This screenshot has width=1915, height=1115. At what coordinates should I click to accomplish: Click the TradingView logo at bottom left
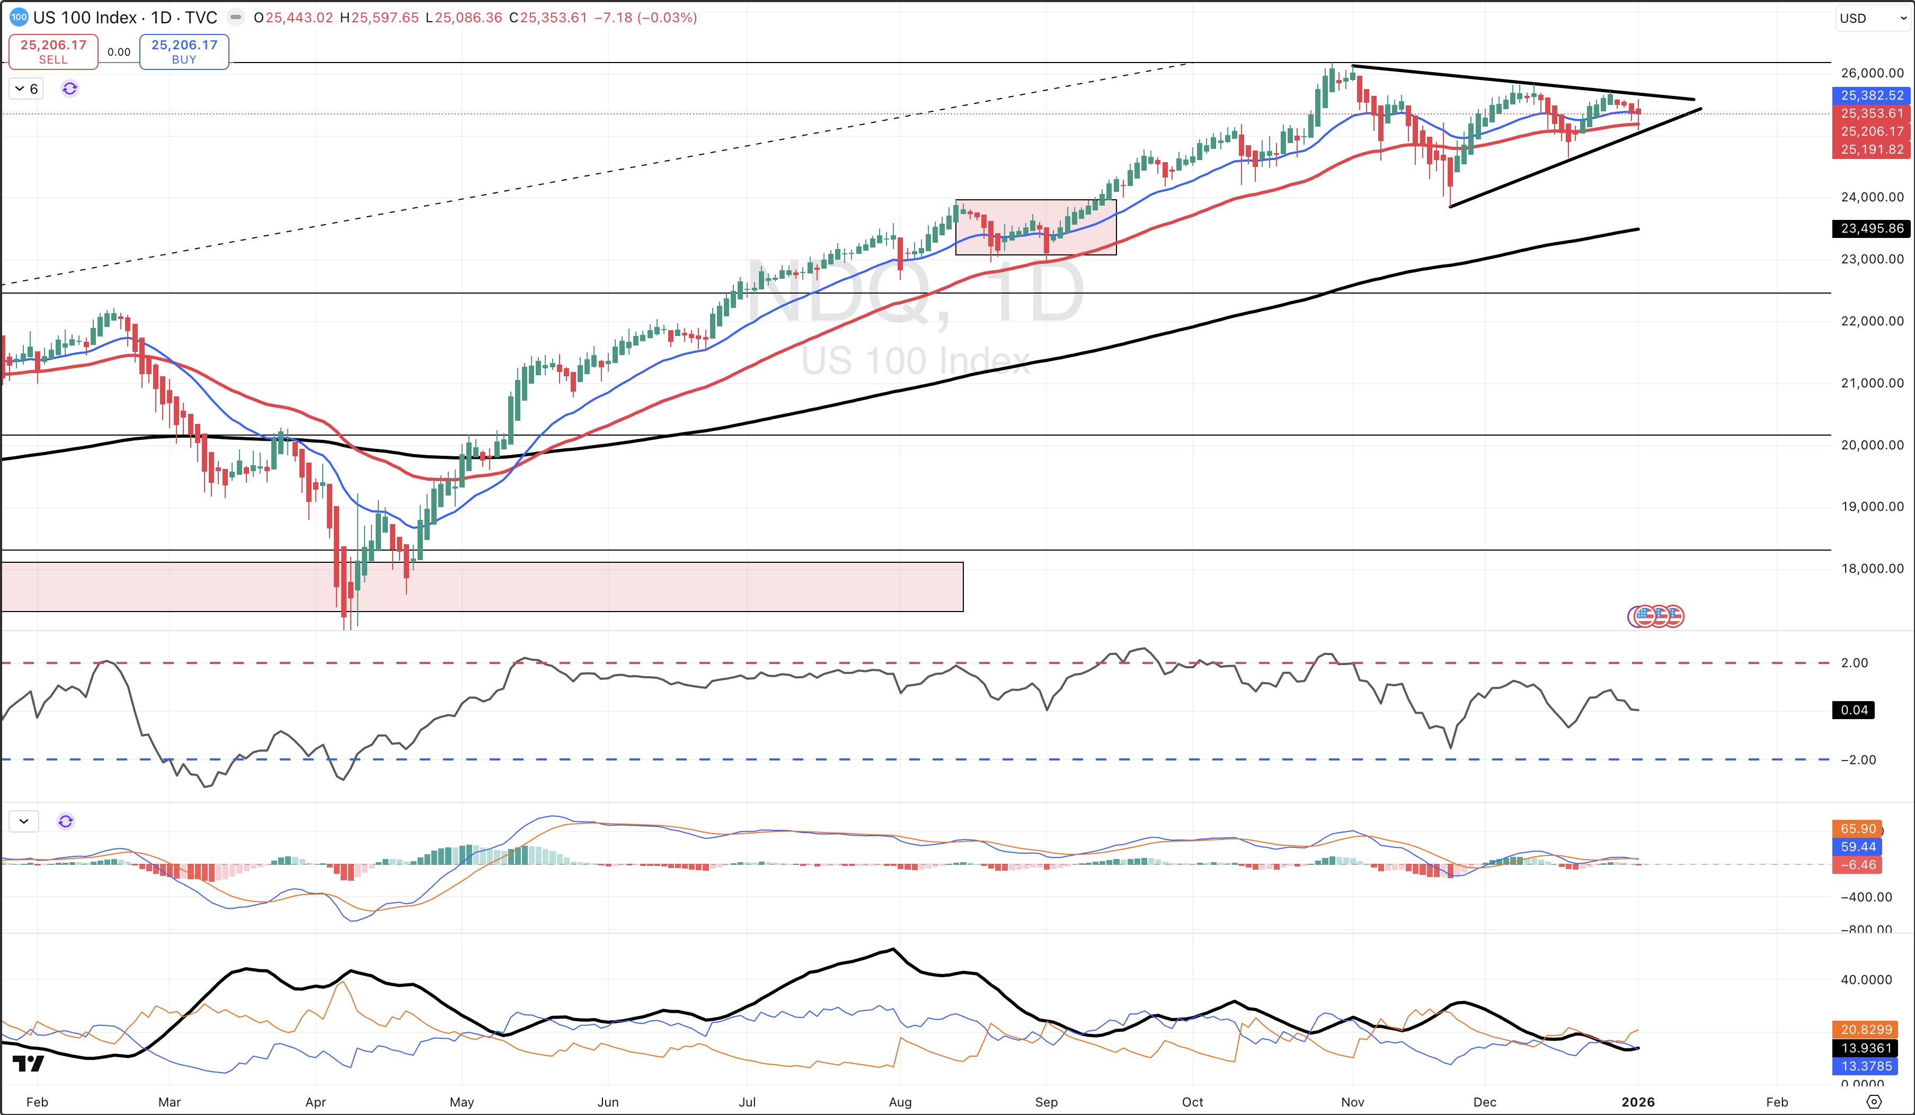(29, 1063)
